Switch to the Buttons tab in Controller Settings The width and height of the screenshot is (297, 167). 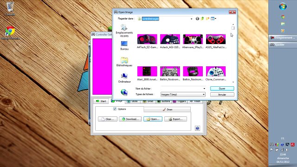point(164,102)
